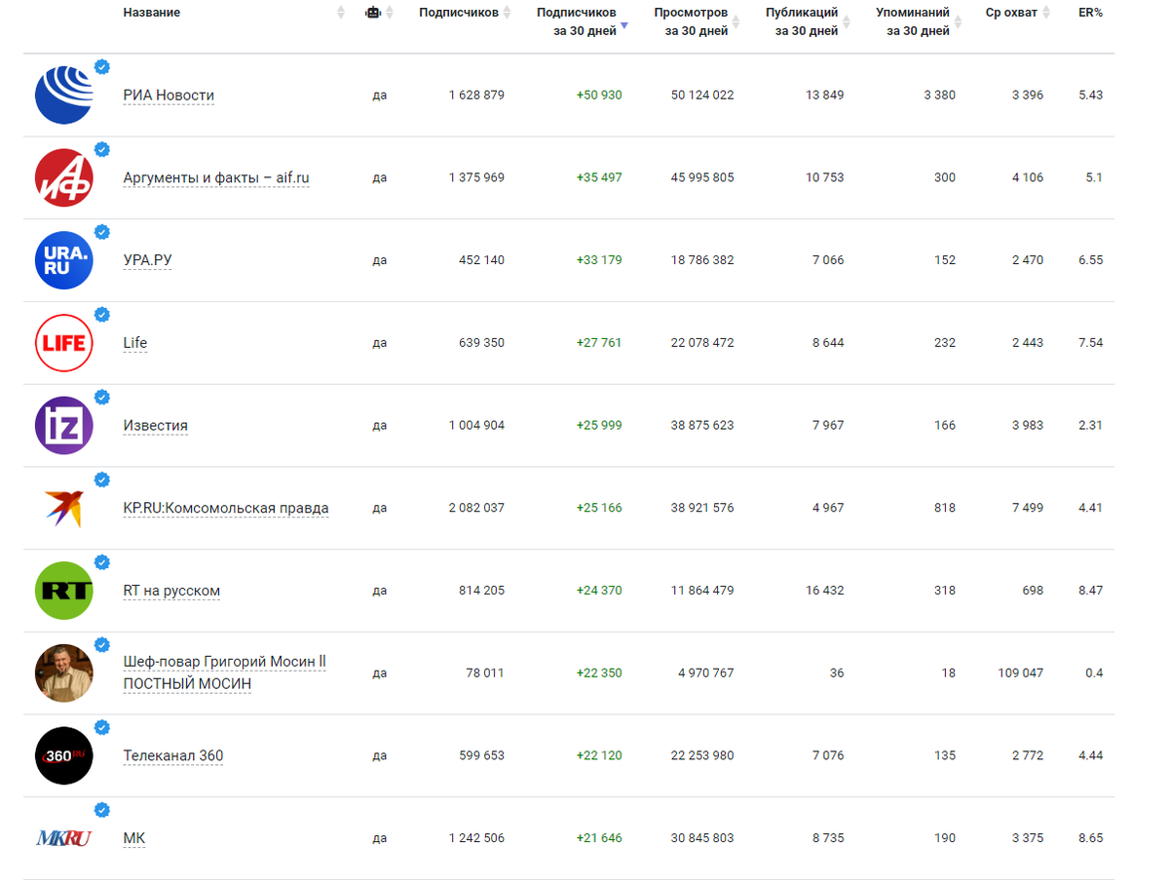
Task: Open the Известия channel link
Action: 156,426
